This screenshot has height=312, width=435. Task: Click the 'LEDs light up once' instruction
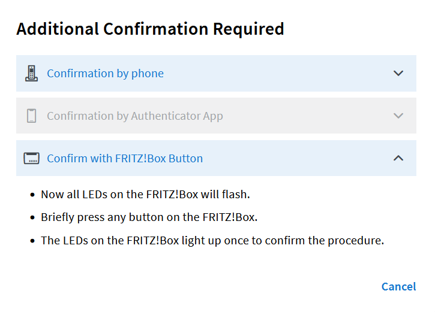(212, 241)
